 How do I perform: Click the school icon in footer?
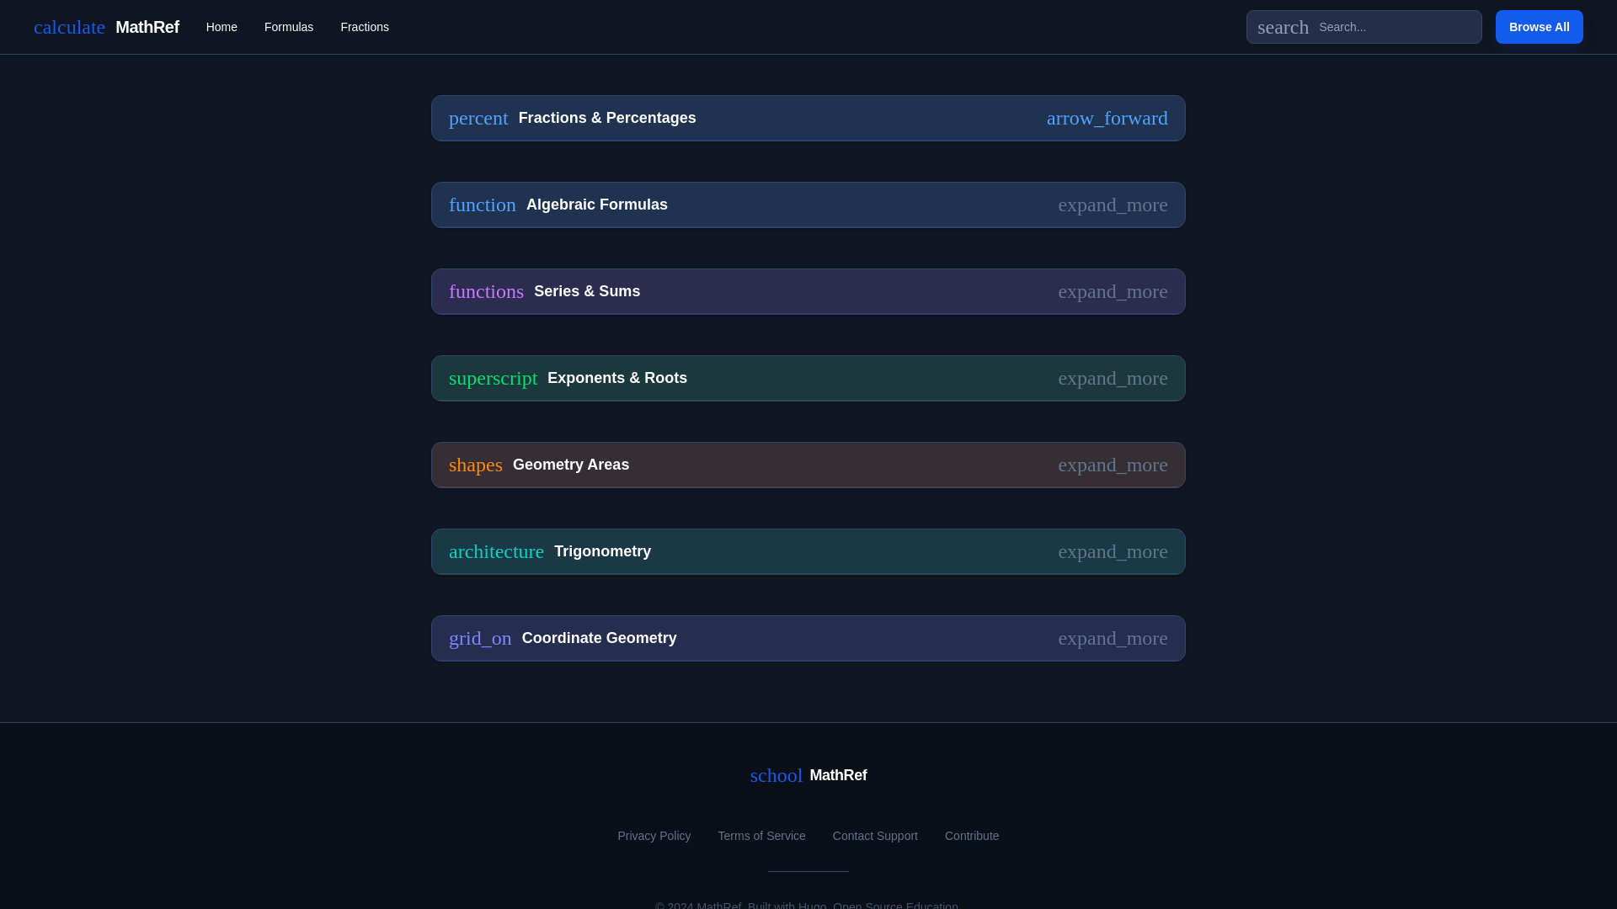pyautogui.click(x=776, y=775)
